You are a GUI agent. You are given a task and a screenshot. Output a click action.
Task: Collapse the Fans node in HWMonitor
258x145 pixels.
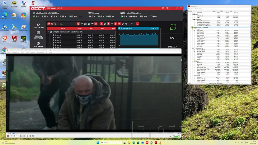coord(192,14)
